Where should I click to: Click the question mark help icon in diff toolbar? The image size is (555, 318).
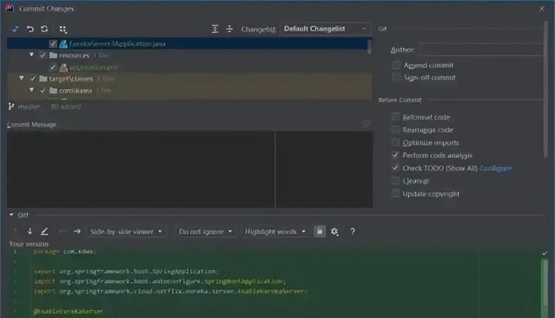353,231
